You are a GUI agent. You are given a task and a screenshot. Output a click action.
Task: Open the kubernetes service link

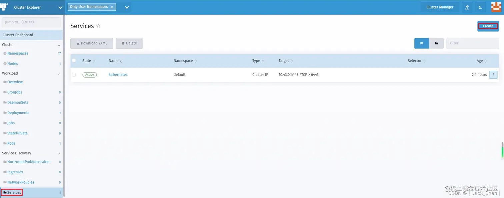pyautogui.click(x=118, y=75)
